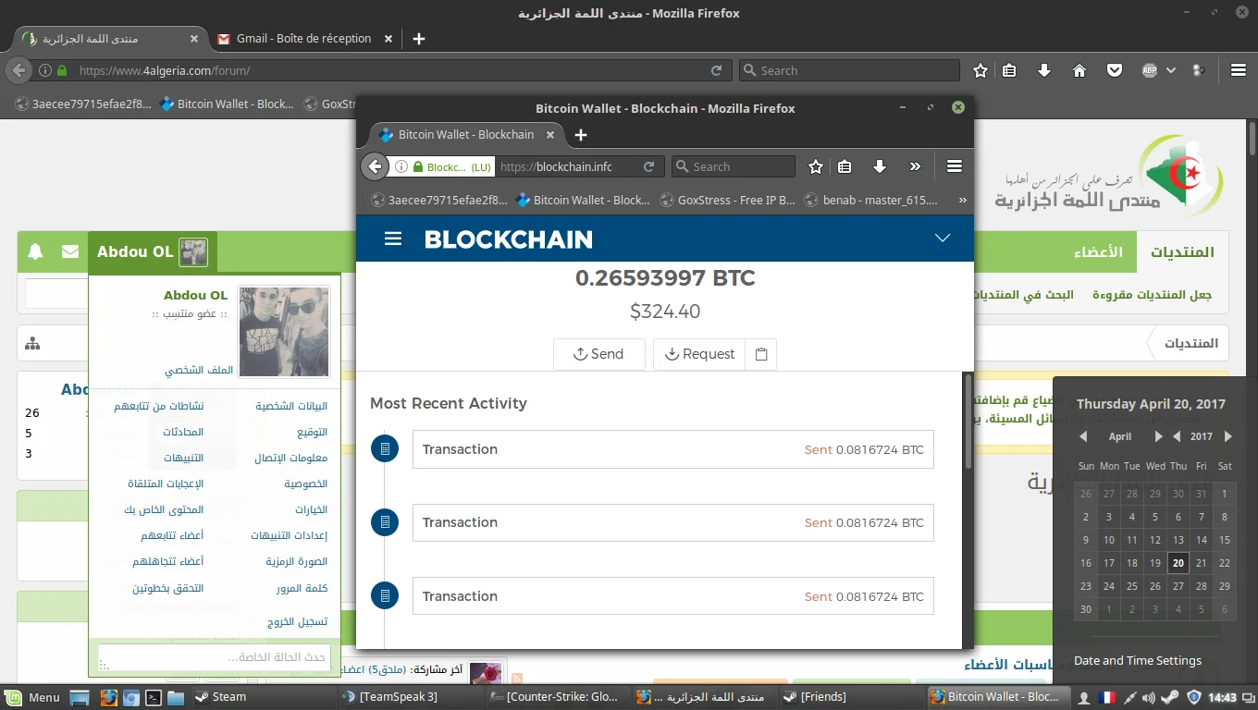This screenshot has width=1258, height=710.
Task: Open the Blockchain hamburger navigation menu
Action: coord(393,239)
